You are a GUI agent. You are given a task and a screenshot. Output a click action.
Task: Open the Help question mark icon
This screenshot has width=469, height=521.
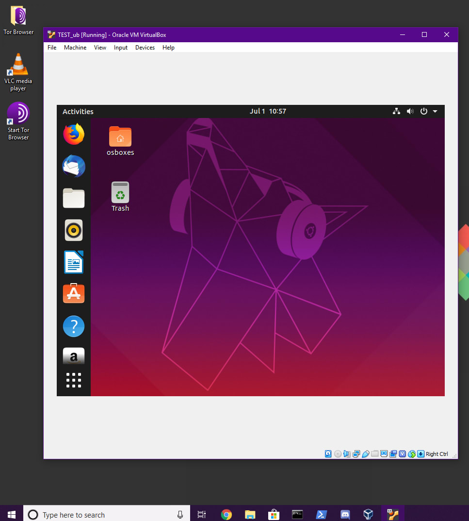(74, 326)
